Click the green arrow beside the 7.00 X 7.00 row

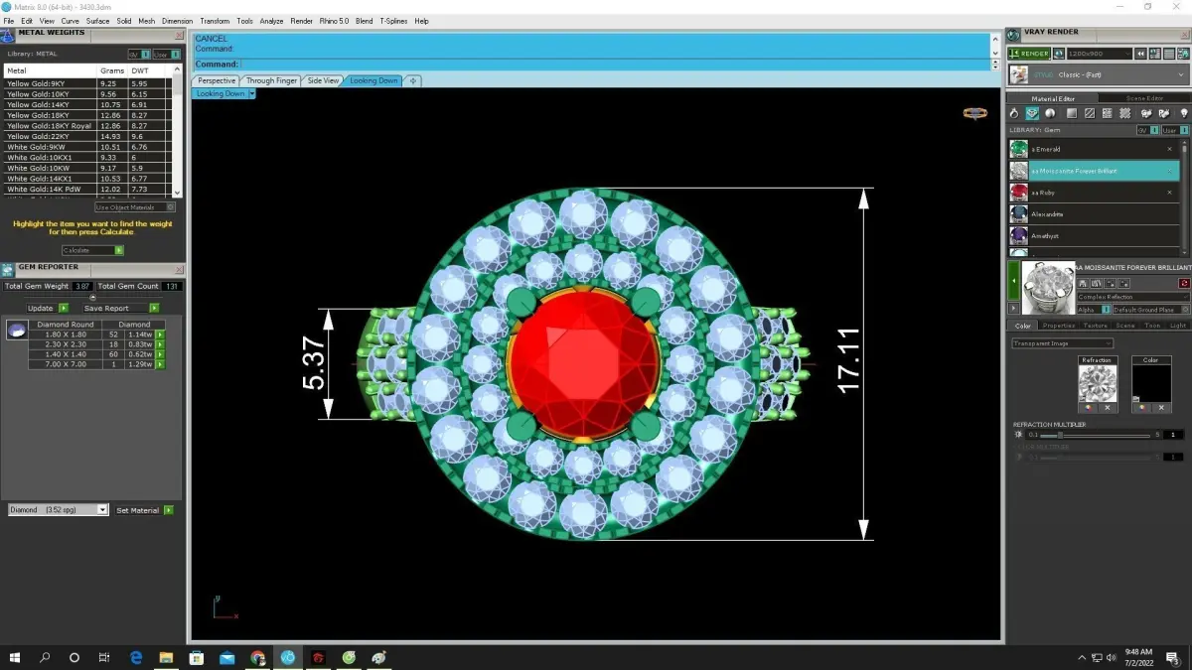pos(159,364)
